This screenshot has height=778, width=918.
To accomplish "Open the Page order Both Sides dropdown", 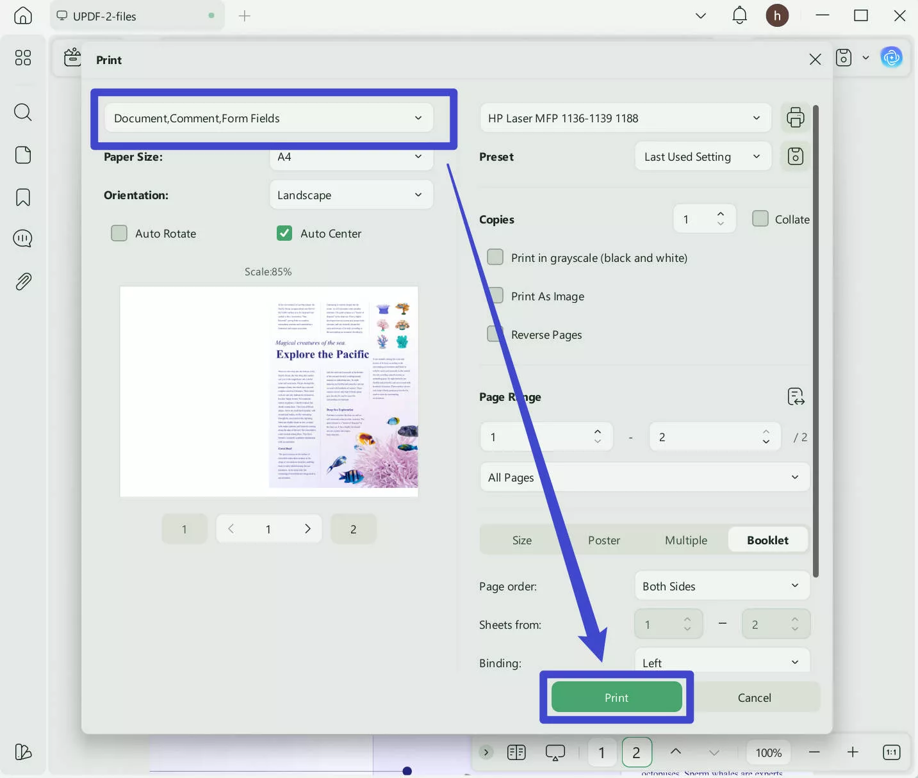I will pos(723,586).
